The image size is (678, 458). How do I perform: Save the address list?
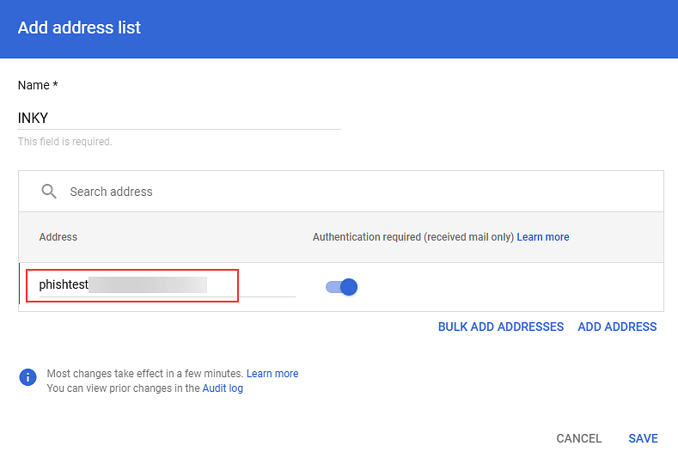643,438
